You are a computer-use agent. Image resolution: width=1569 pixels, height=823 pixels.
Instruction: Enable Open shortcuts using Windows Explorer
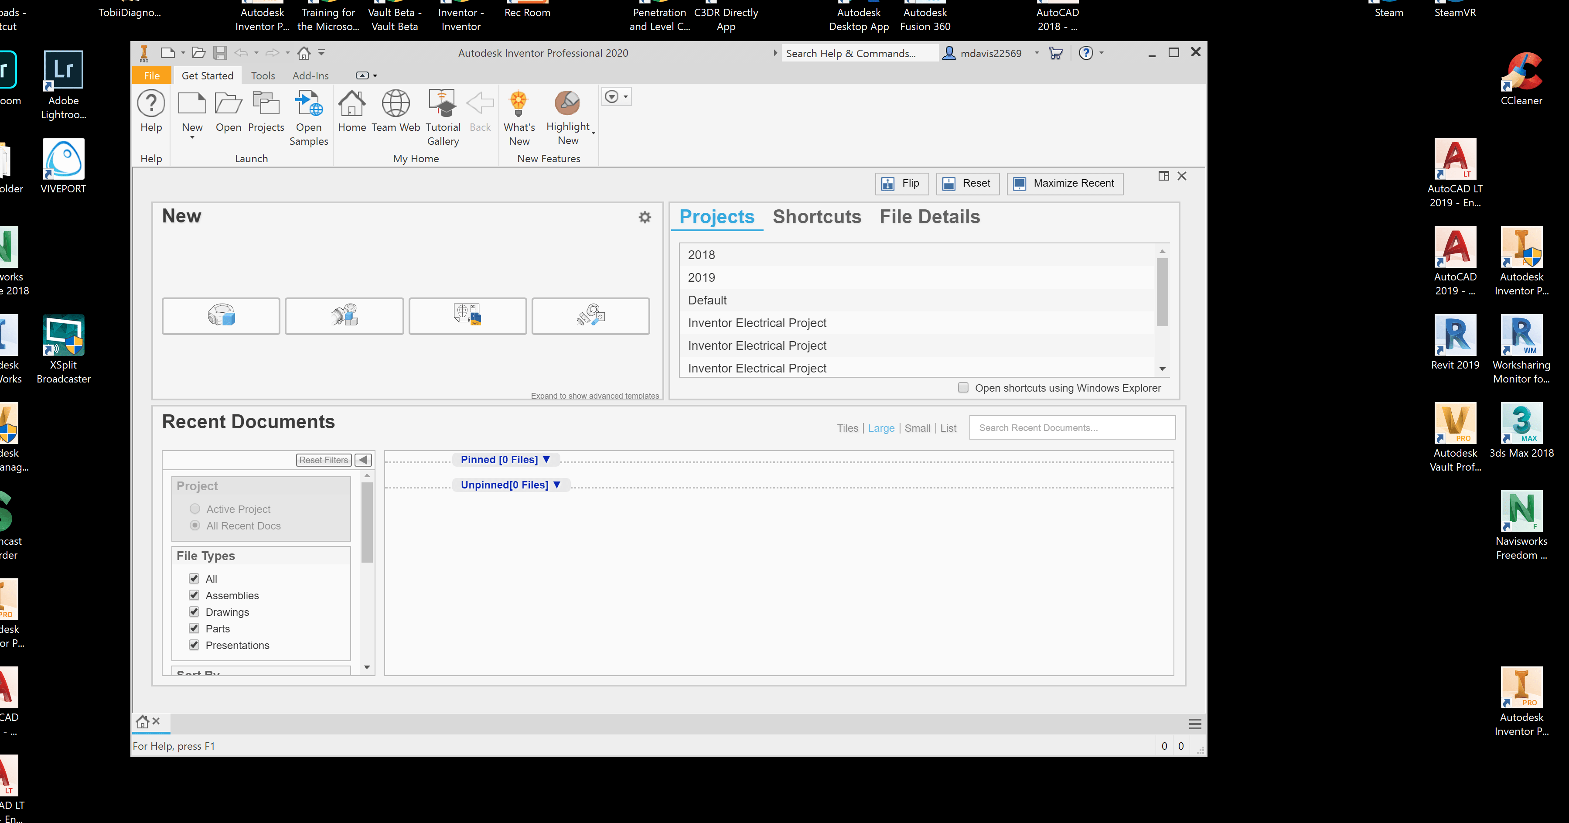[963, 387]
